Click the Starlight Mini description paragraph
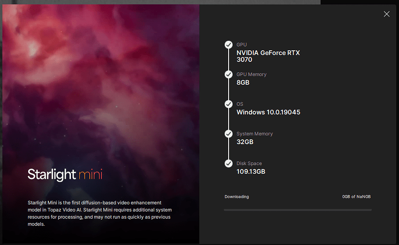This screenshot has height=245, width=399. pos(100,213)
